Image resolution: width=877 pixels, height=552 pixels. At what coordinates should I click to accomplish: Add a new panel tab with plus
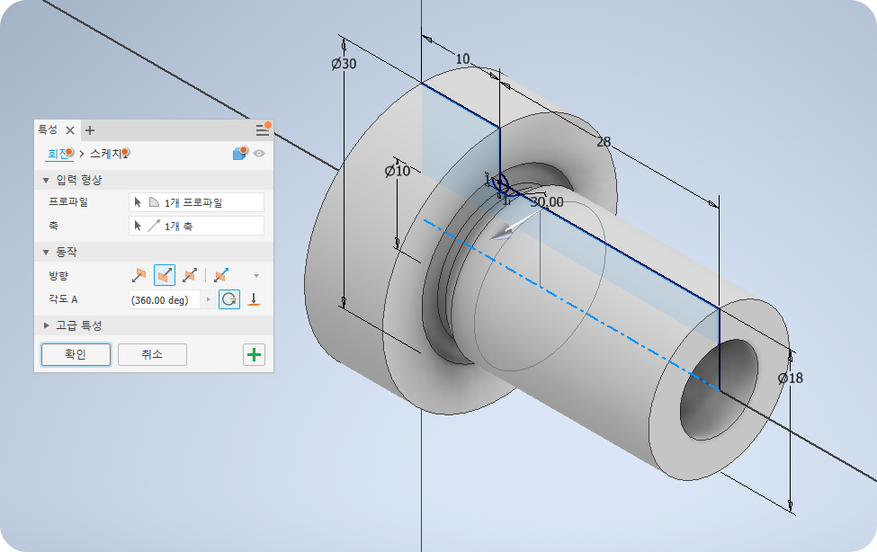(89, 131)
